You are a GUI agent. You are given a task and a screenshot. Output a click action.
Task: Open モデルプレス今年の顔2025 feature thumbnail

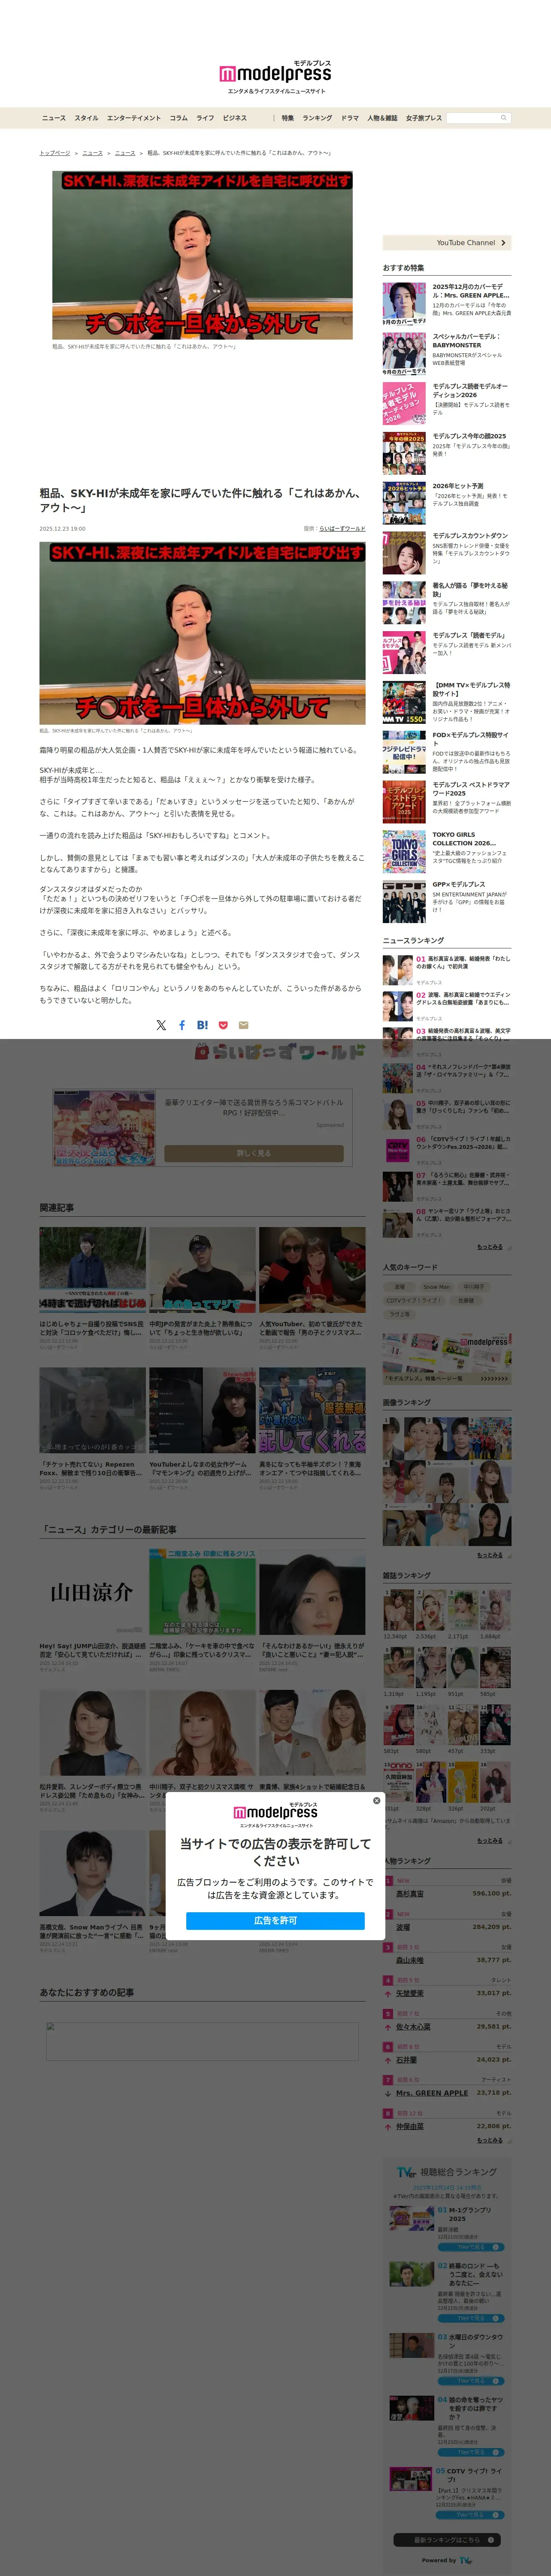click(404, 453)
